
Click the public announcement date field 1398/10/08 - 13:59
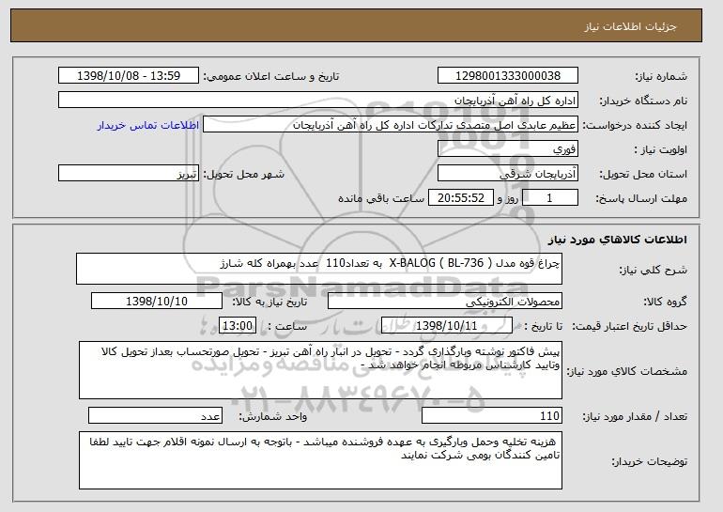point(129,76)
